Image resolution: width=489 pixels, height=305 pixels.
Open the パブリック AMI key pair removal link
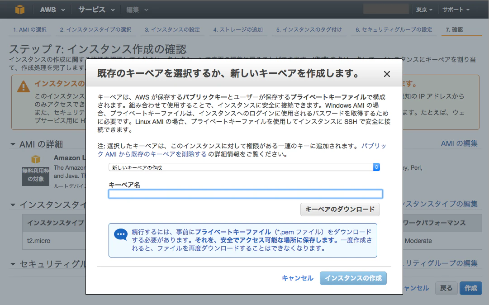click(242, 150)
